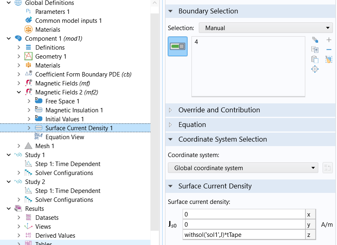Click the plus Add to Selection icon
337x245 pixels.
(329, 40)
